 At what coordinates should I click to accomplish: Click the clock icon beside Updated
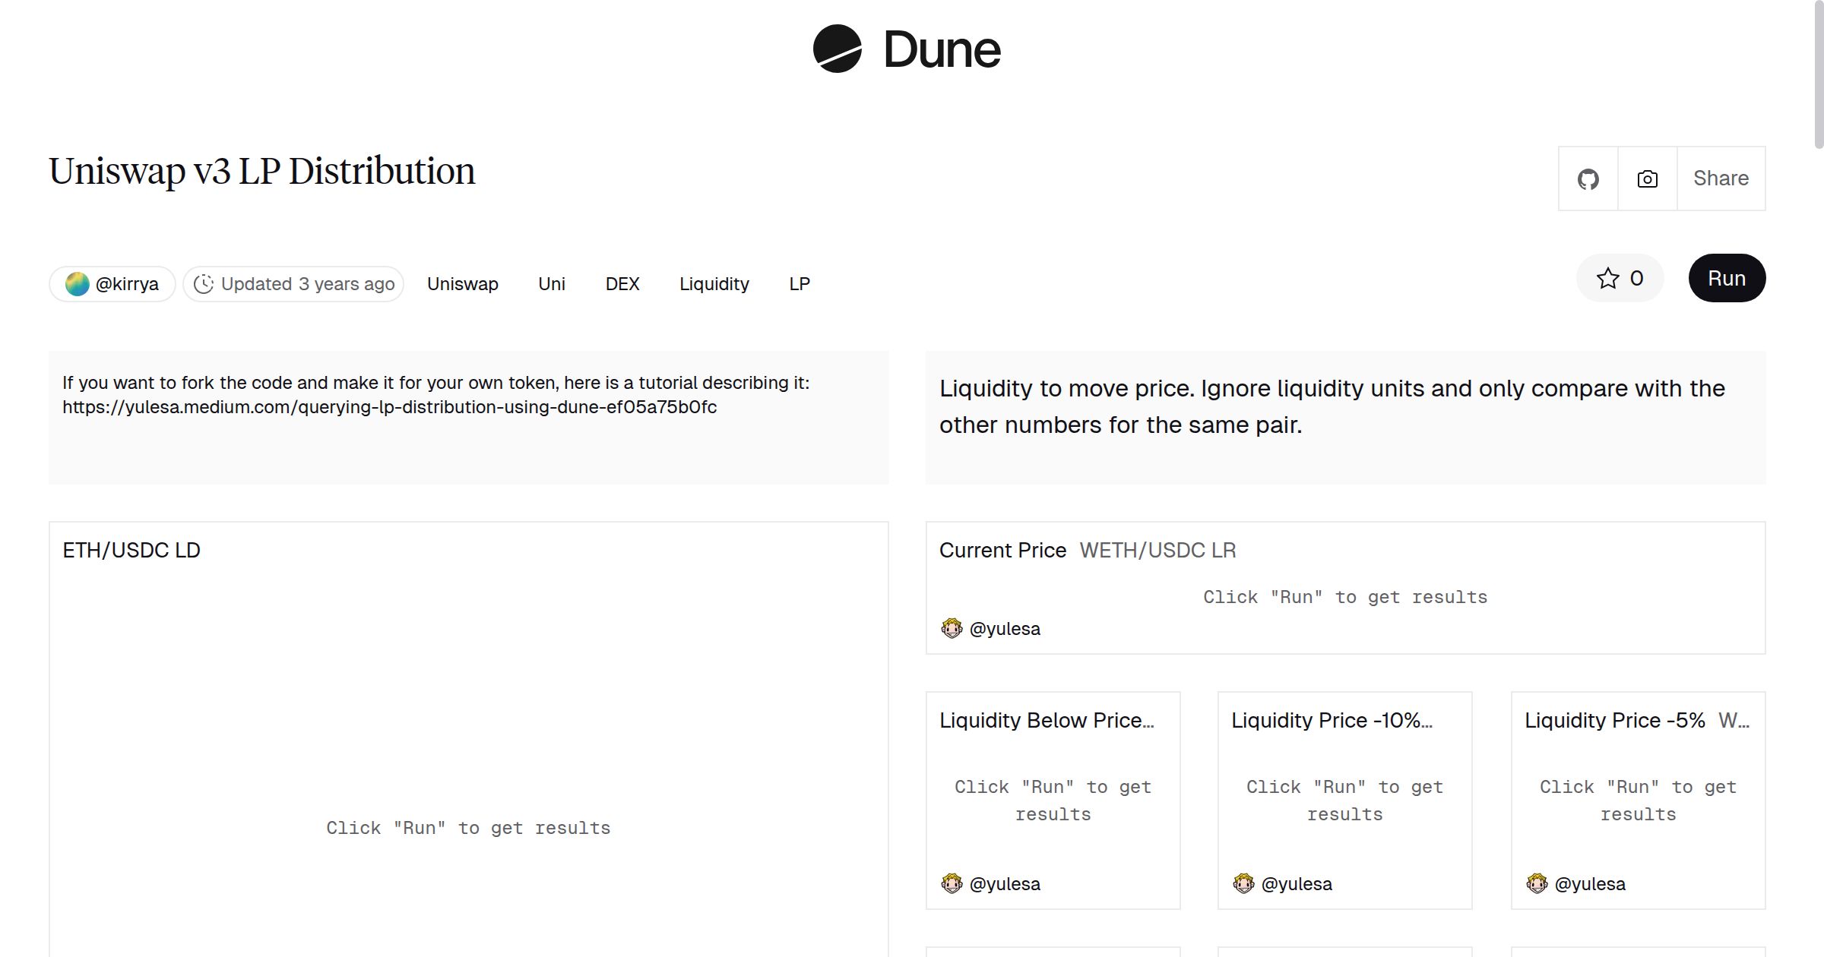coord(204,283)
